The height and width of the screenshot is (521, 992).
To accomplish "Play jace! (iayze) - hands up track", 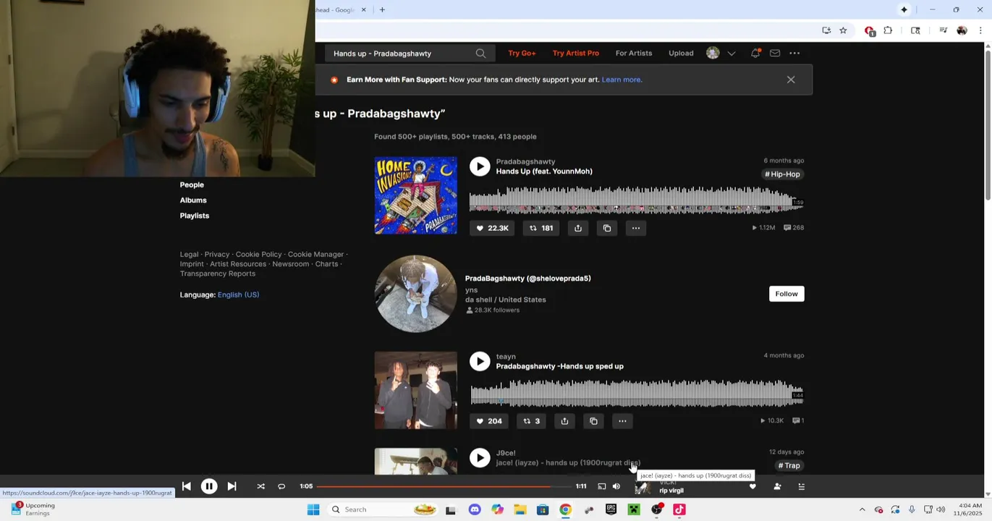I will point(480,457).
